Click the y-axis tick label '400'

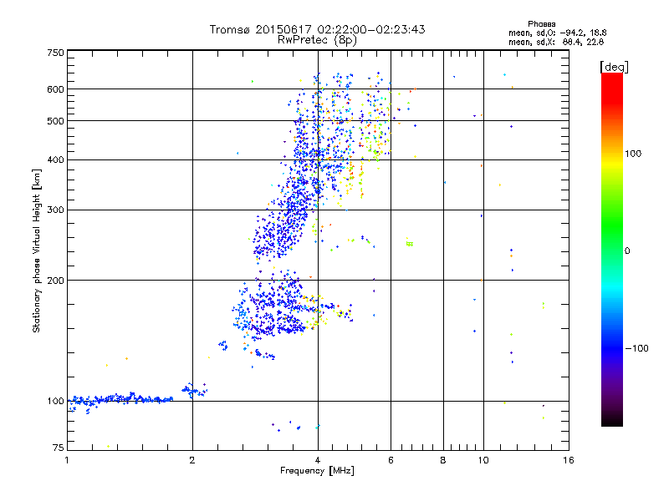click(x=55, y=160)
